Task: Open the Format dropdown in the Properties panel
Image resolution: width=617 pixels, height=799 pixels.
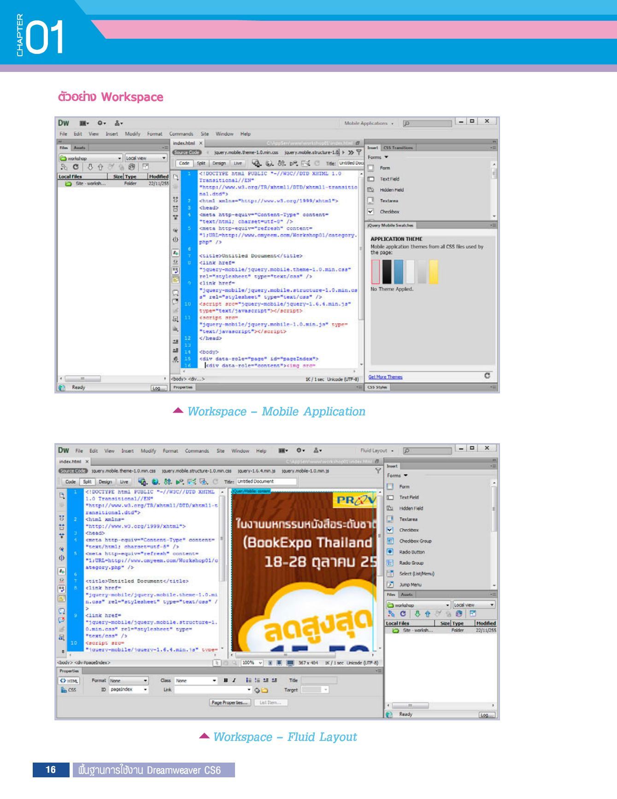Action: [x=129, y=681]
